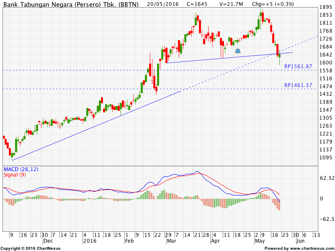Image resolution: width=335 pixels, height=251 pixels.
Task: Select the Apr month label on the time axis
Action: tap(215, 241)
